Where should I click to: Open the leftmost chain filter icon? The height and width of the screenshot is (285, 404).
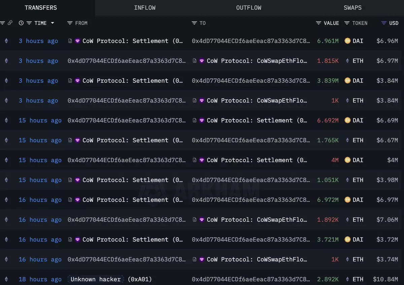point(2,23)
